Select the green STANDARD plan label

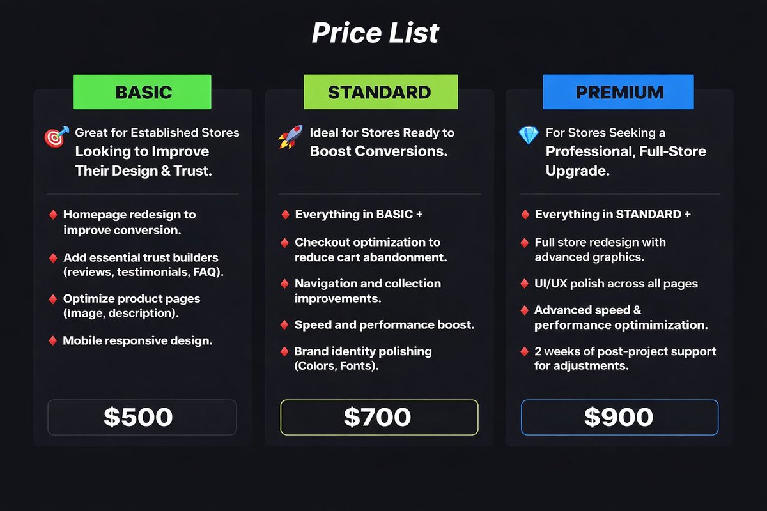[380, 91]
